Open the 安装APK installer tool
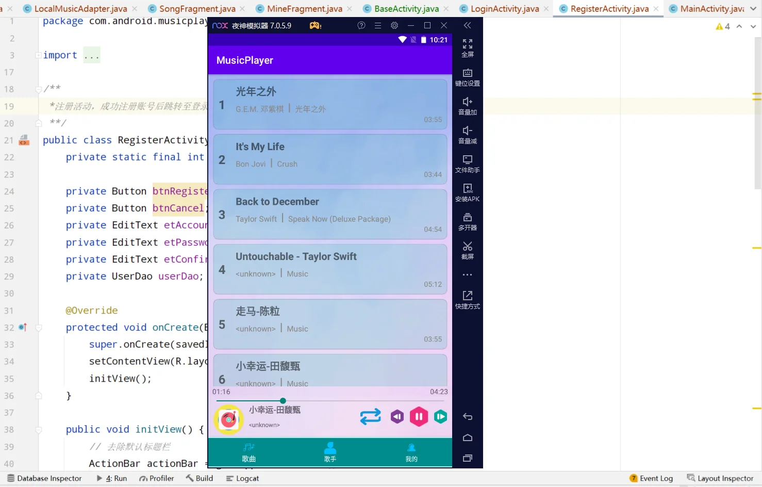Screen dimensions: 762x487 [467, 193]
